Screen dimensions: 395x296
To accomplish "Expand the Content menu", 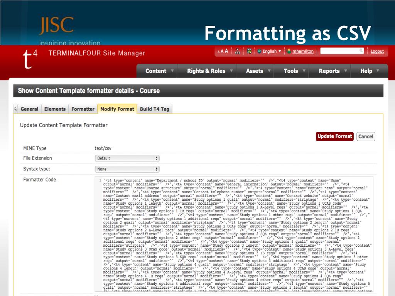I will [x=157, y=71].
